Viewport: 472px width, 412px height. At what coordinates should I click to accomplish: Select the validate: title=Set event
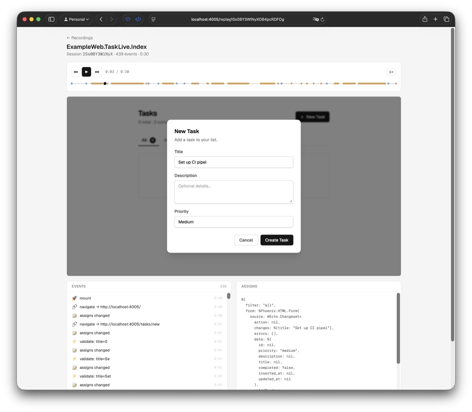pos(147,376)
